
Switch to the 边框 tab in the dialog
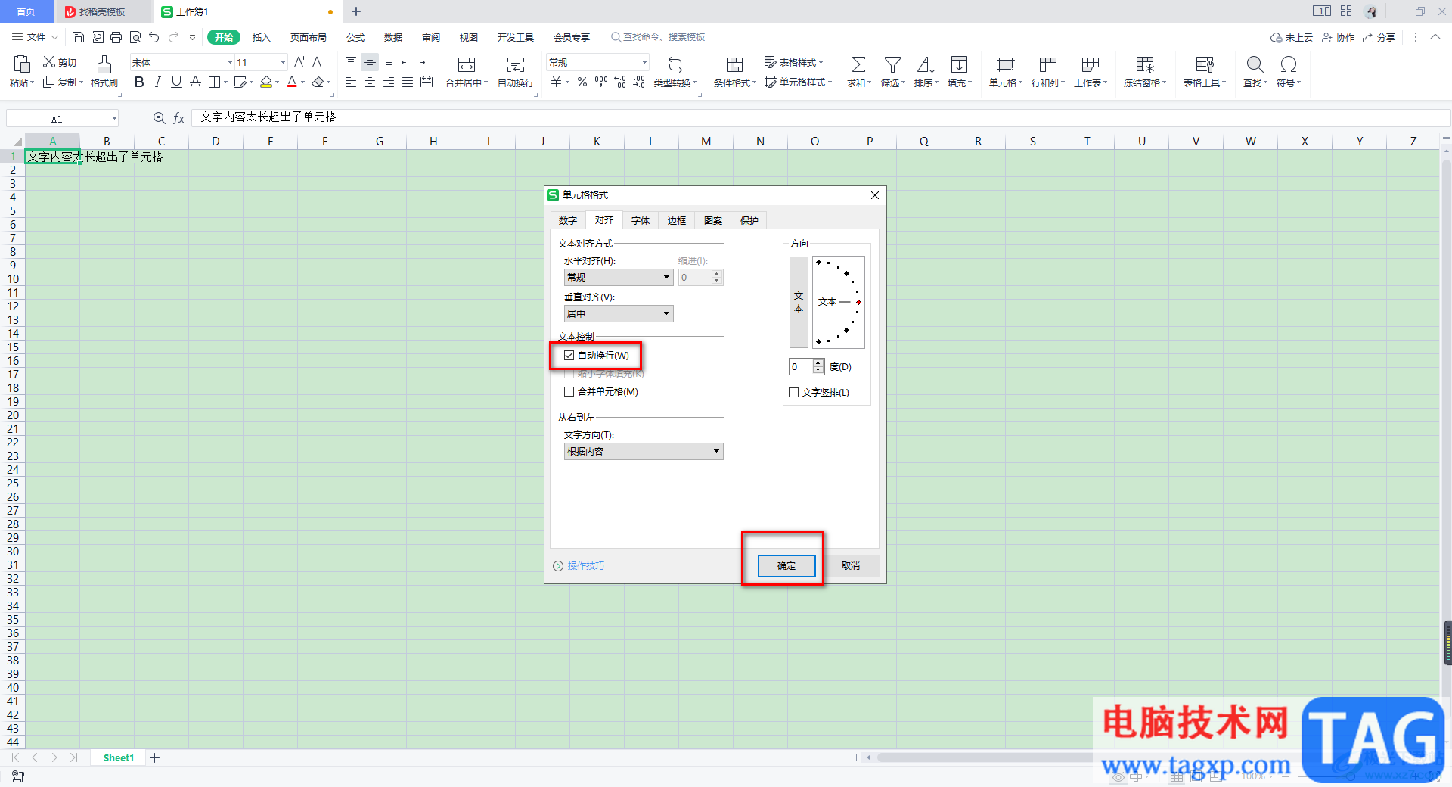click(677, 221)
